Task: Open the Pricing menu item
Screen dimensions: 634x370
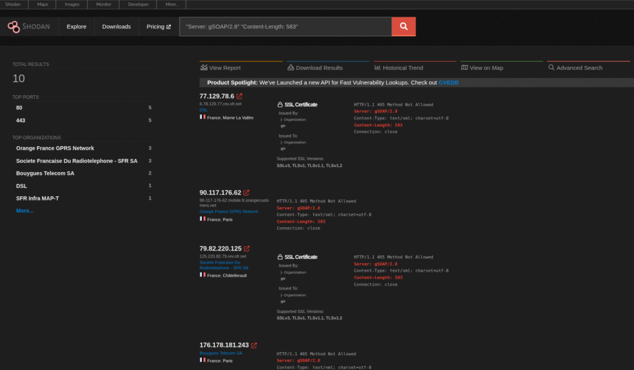Action: point(158,27)
